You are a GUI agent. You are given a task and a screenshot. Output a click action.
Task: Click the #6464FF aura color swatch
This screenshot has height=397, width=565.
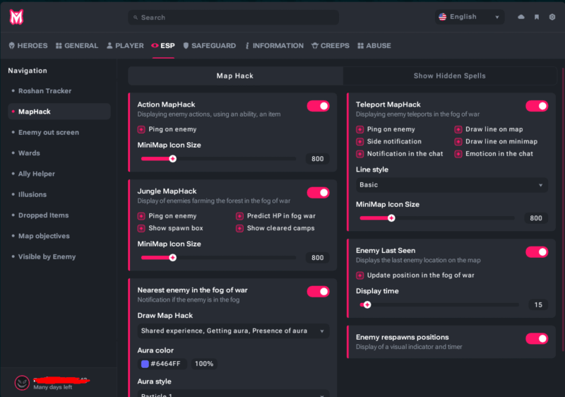145,364
